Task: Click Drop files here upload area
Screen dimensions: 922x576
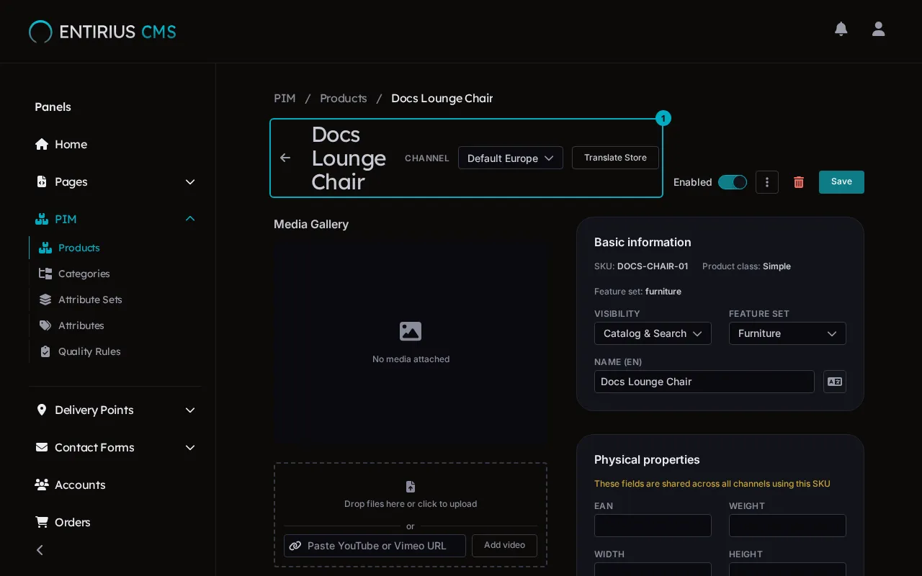Action: tap(411, 495)
